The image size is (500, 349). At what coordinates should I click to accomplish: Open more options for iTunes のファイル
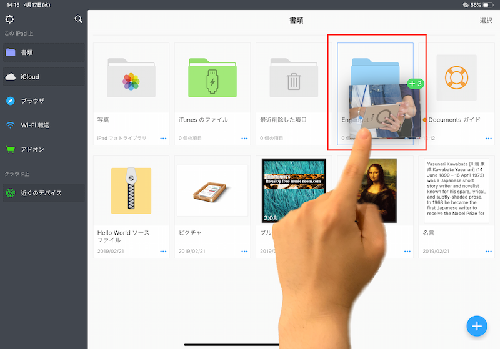244,139
